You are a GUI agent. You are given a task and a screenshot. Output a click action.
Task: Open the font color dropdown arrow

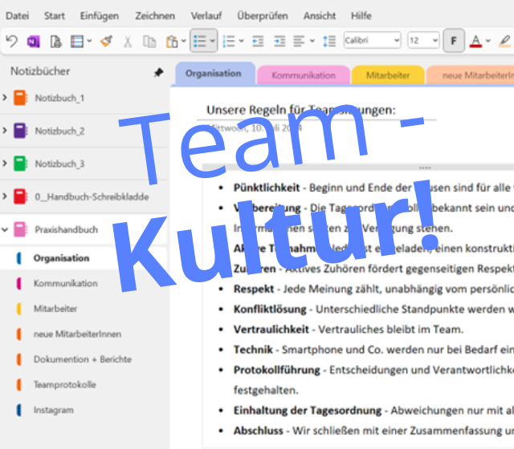click(488, 41)
